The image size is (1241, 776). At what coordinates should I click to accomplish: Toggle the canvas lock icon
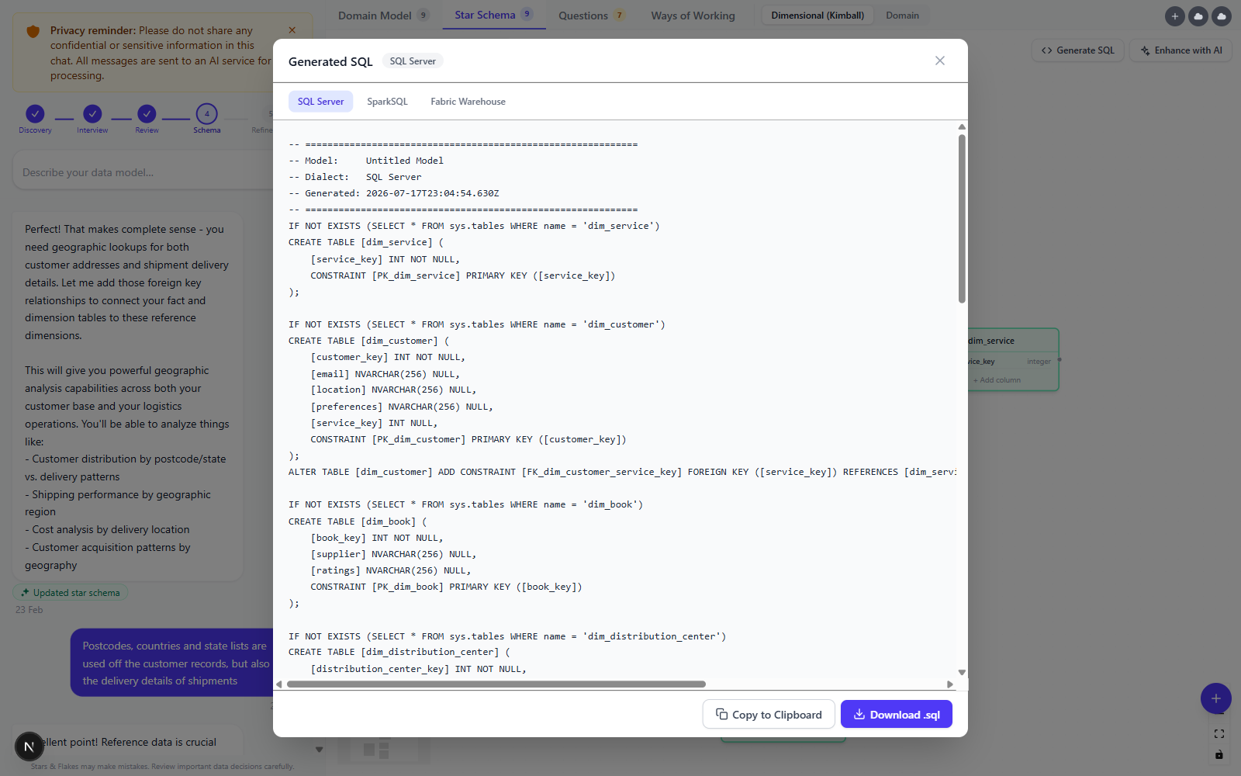tap(1219, 754)
